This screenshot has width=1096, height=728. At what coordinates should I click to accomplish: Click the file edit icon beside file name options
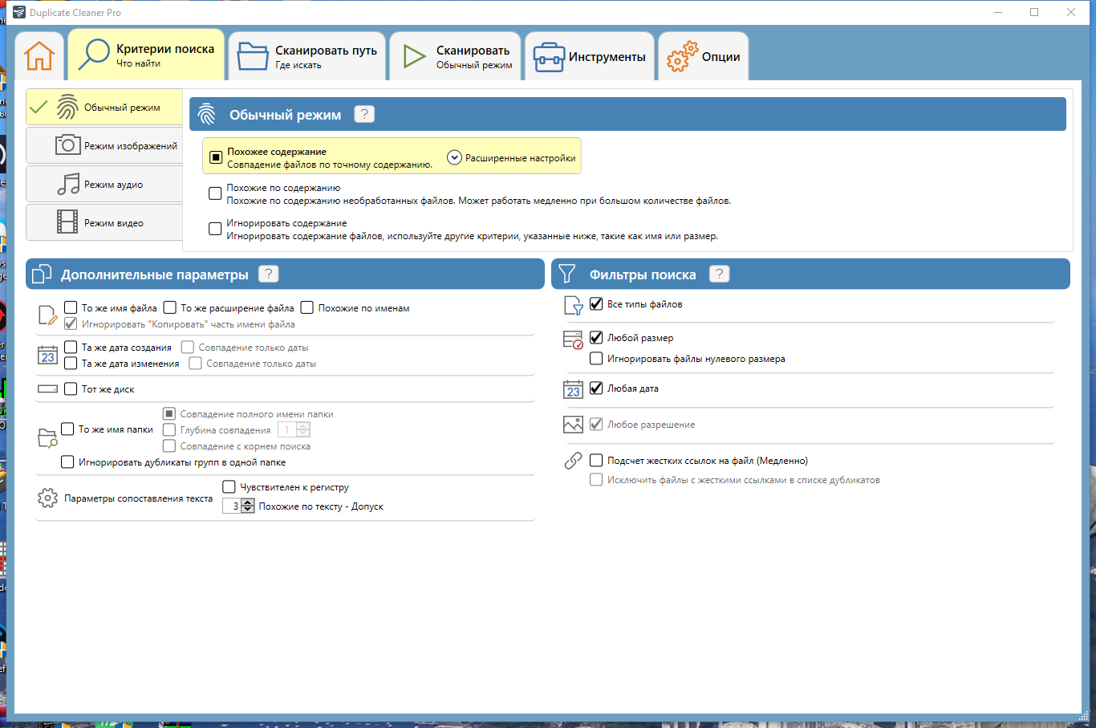[47, 315]
